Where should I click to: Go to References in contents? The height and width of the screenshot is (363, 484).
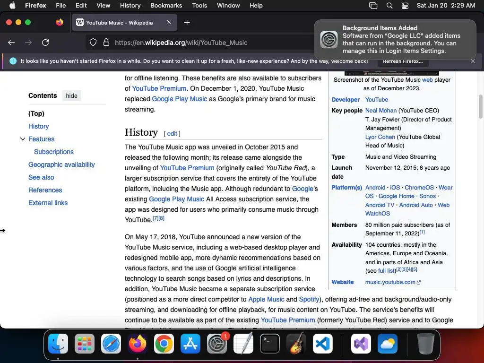pyautogui.click(x=45, y=190)
